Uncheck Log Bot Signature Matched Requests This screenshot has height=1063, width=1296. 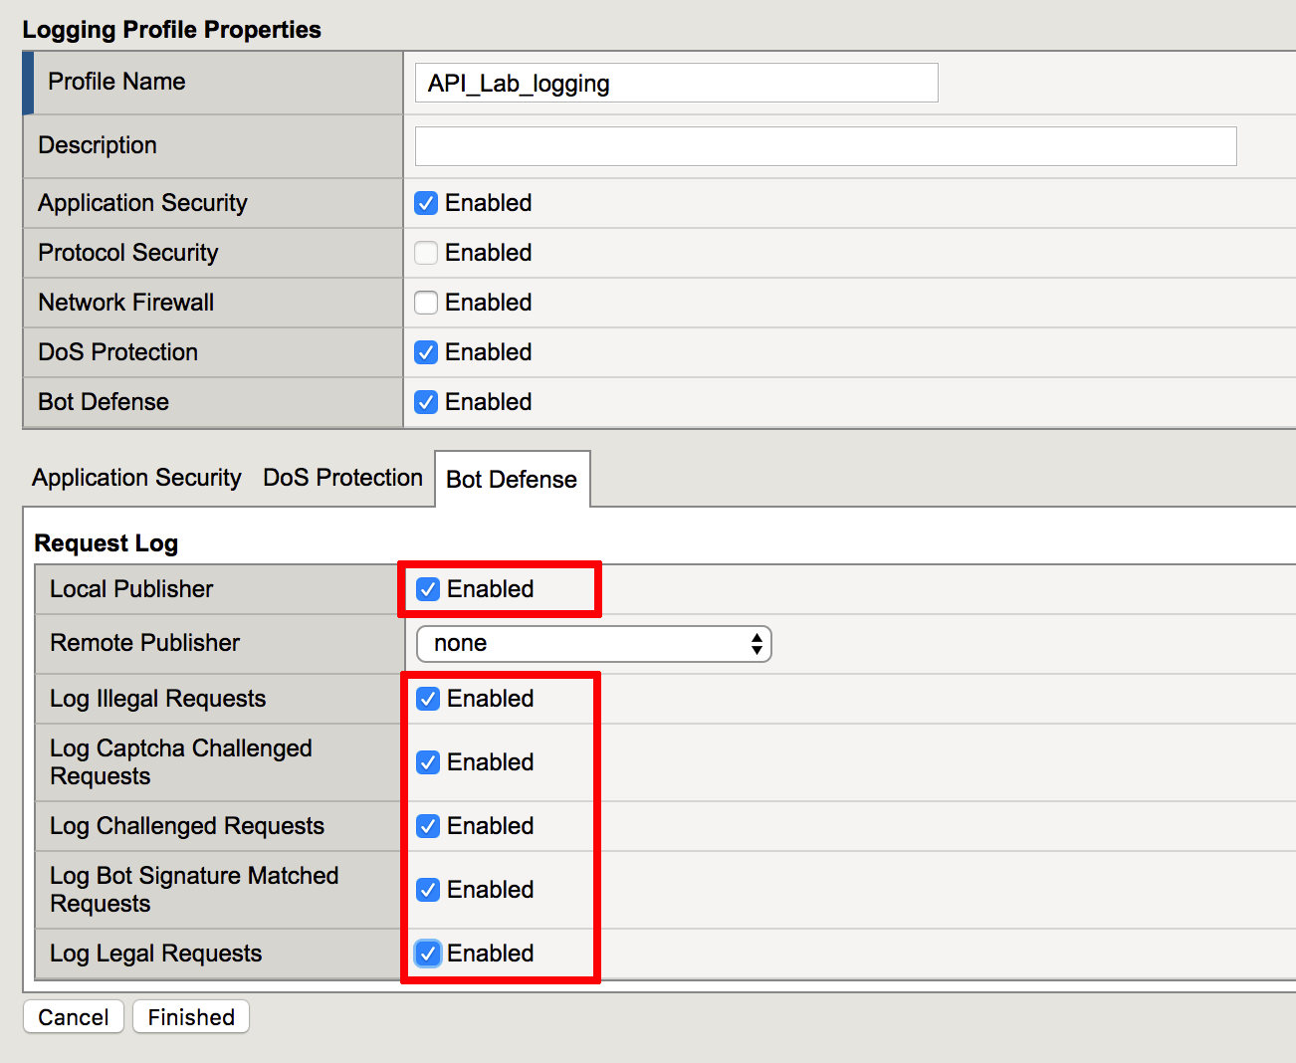[x=428, y=890]
